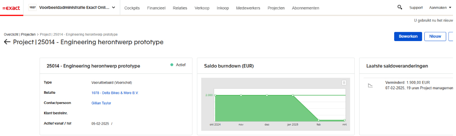Click the Nieuw button
The height and width of the screenshot is (136, 456).
[x=435, y=36]
